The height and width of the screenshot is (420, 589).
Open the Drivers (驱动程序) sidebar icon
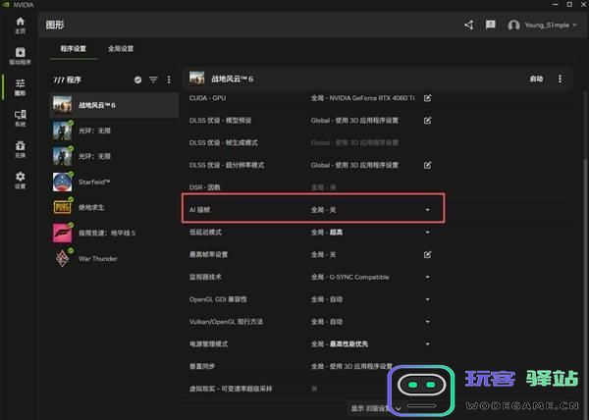(20, 57)
